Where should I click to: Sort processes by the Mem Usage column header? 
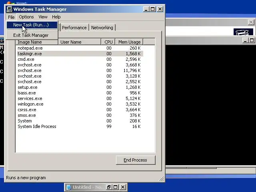tap(129, 42)
